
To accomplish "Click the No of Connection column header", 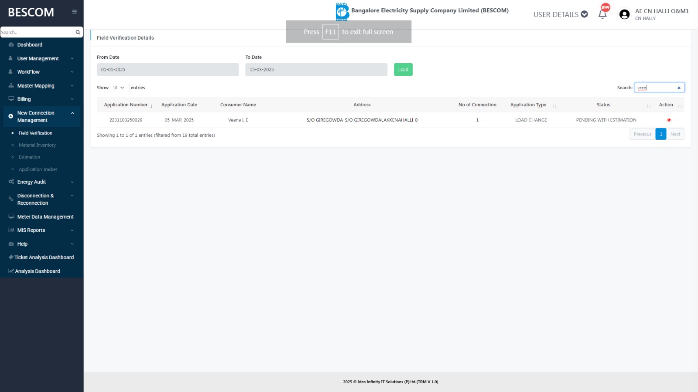I will point(477,105).
